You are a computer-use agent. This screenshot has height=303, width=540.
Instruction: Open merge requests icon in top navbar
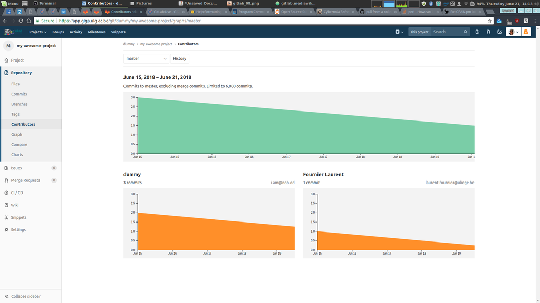tap(488, 32)
